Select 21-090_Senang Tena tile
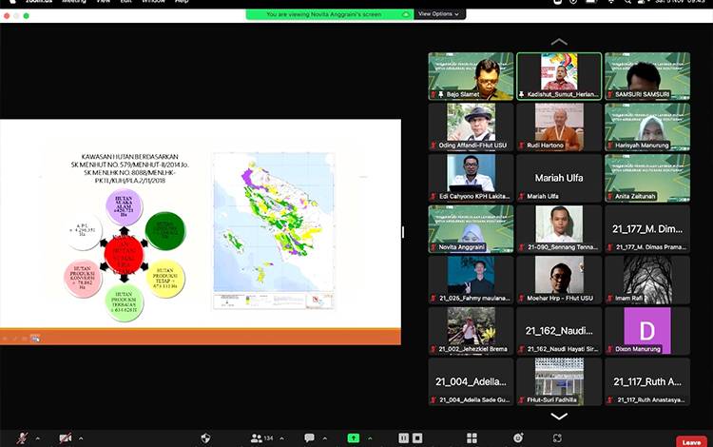 (x=559, y=228)
